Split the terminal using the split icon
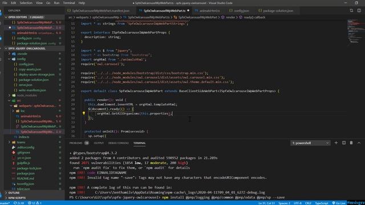The image size is (365, 205). pos(343,143)
